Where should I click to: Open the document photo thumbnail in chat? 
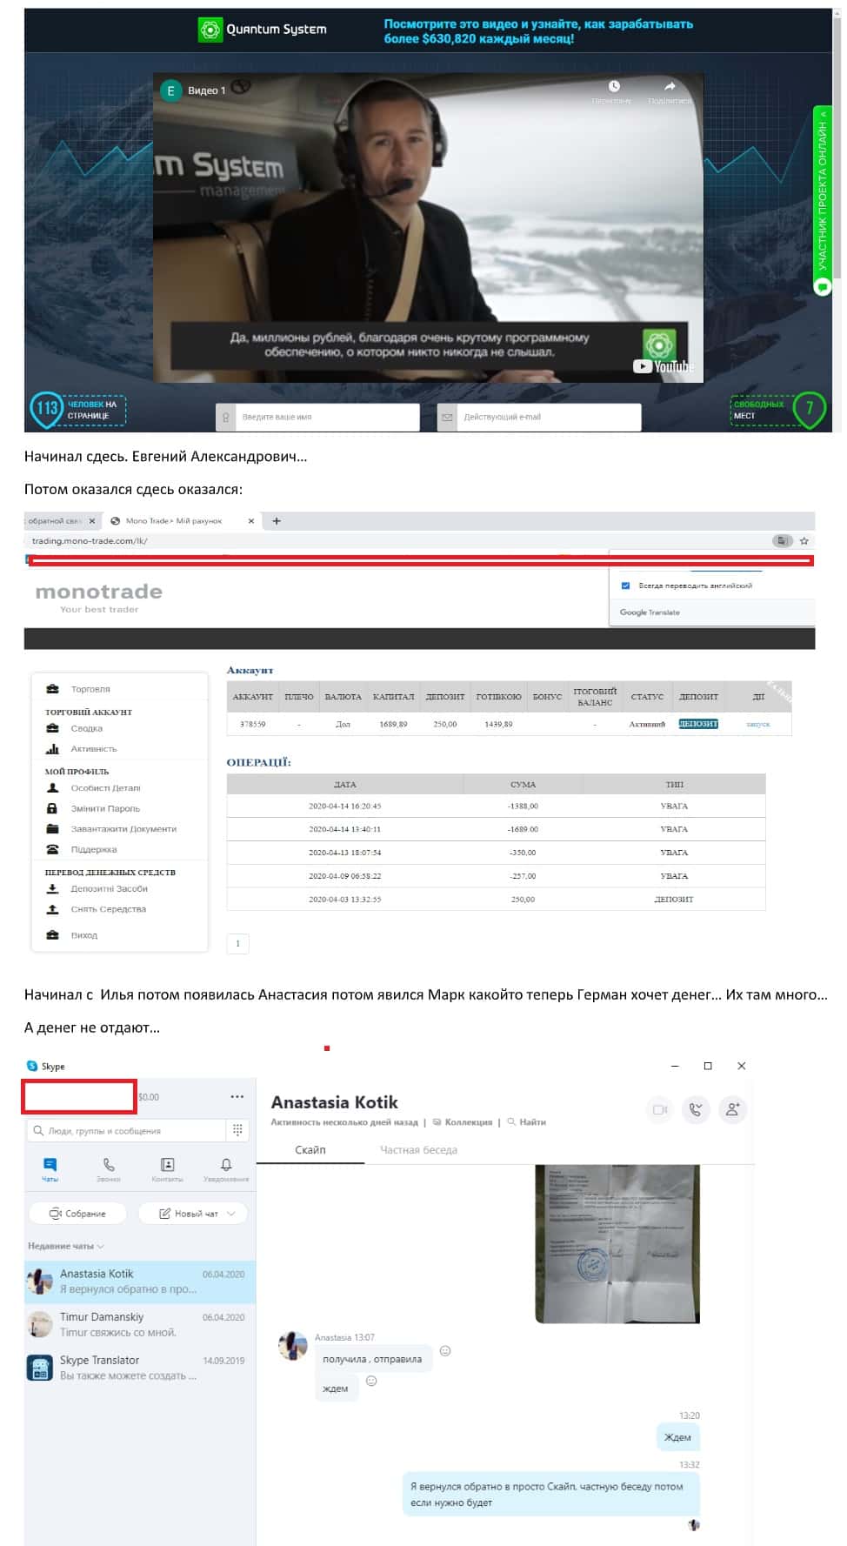(617, 1242)
